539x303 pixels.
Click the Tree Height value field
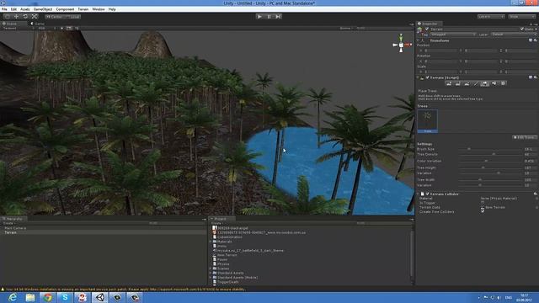(530, 167)
